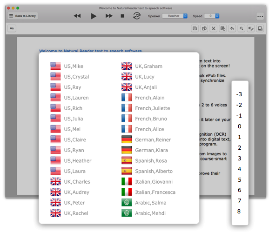Pick the Arabic,Salma voice
This screenshot has height=232, width=269.
(x=144, y=203)
